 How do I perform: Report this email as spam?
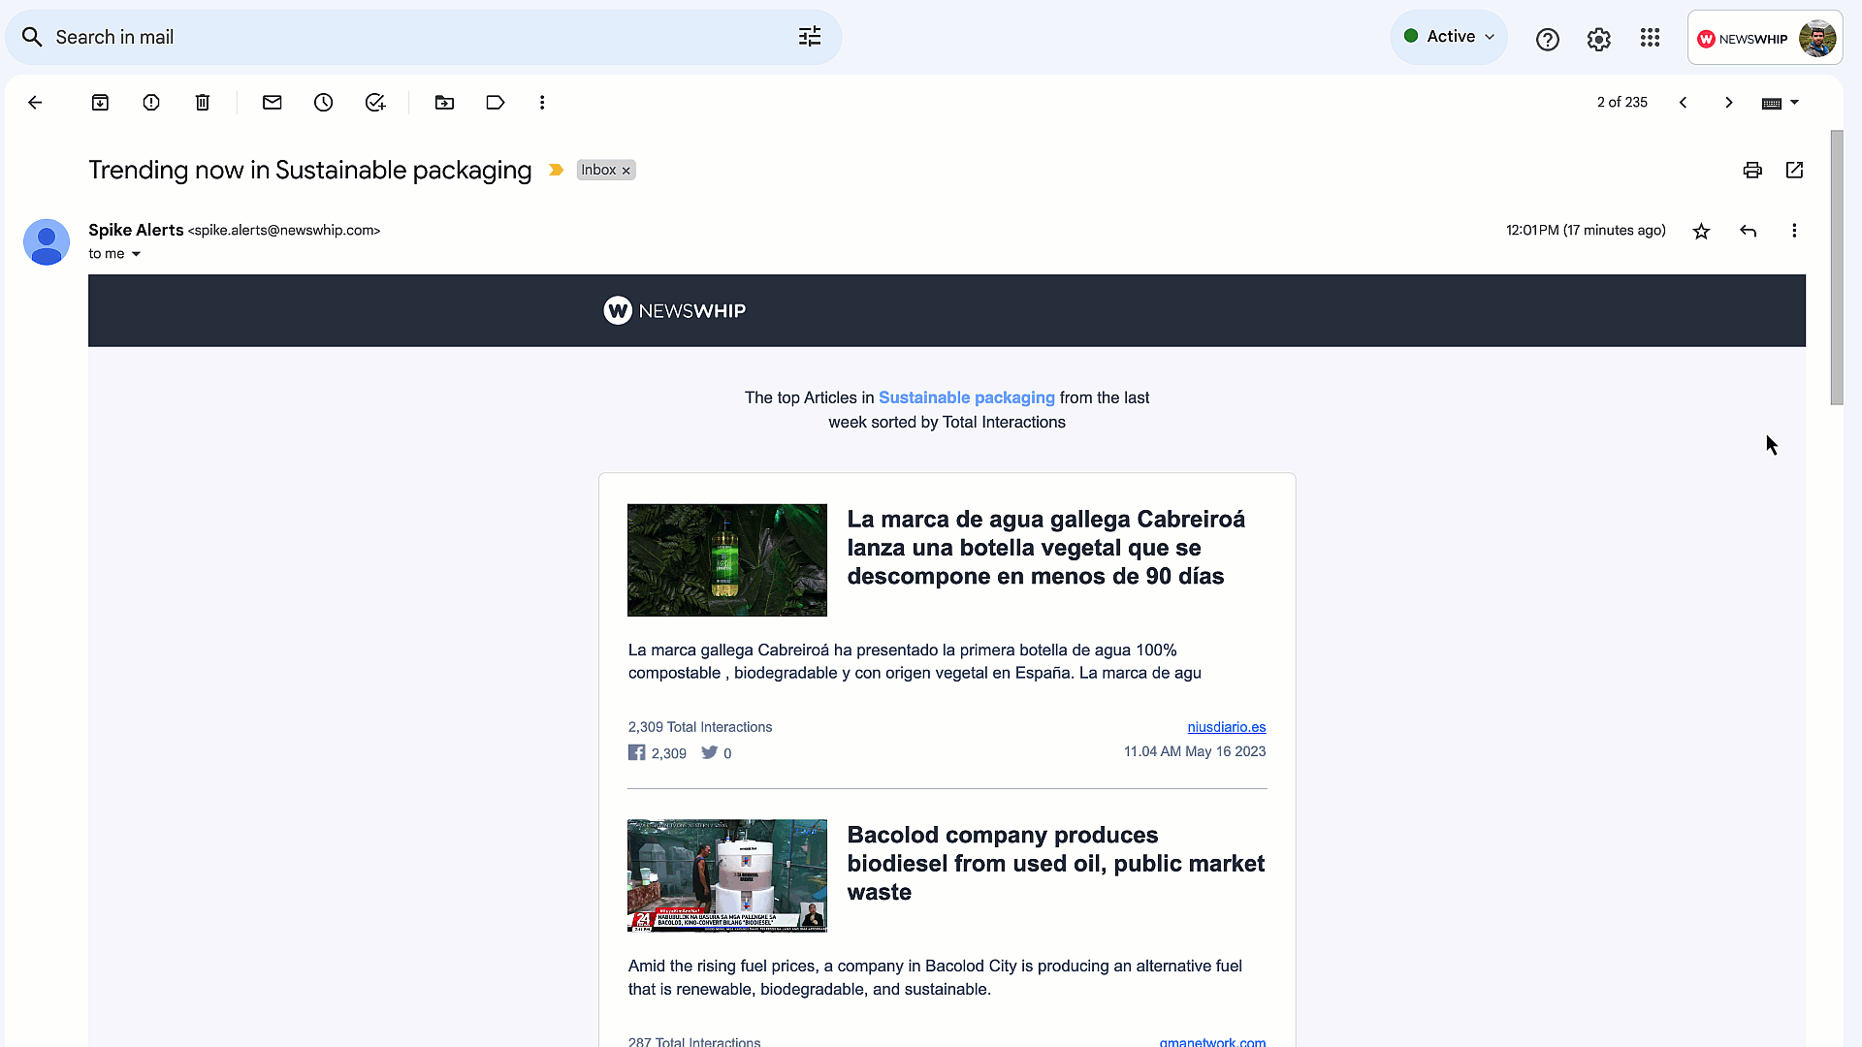pyautogui.click(x=151, y=103)
